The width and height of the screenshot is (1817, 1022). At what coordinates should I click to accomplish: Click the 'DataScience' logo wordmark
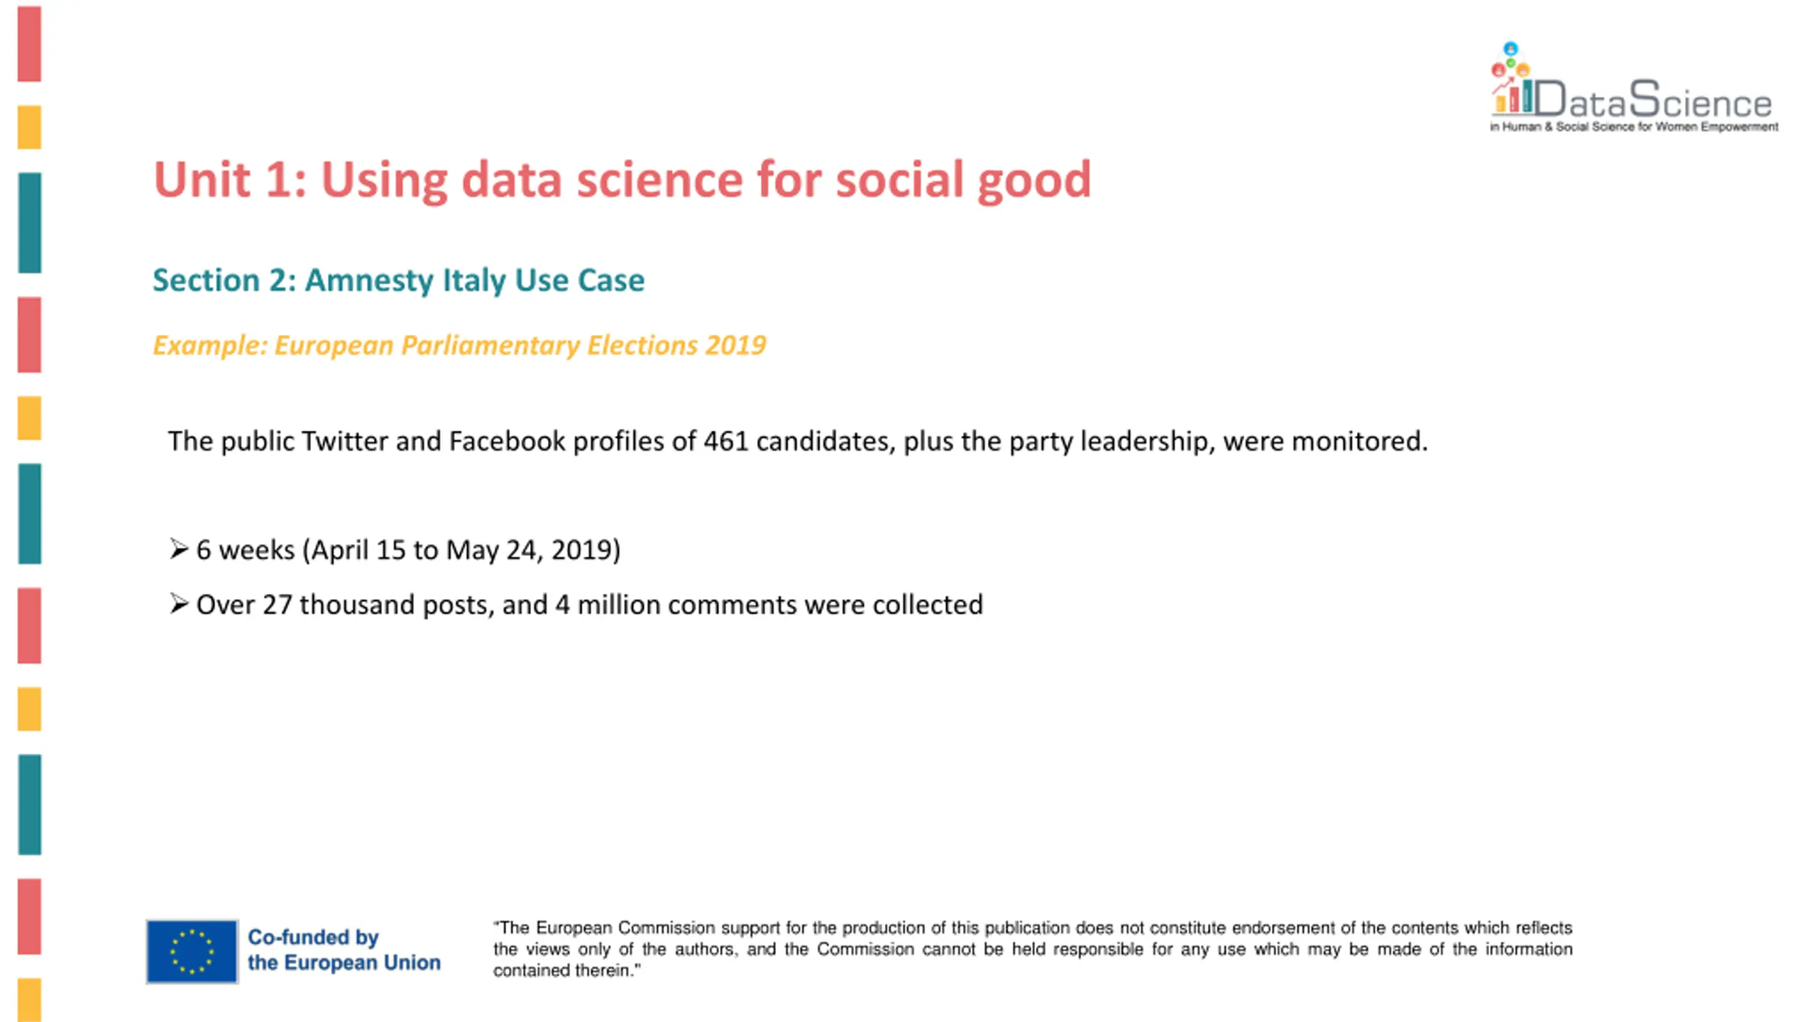tap(1654, 100)
